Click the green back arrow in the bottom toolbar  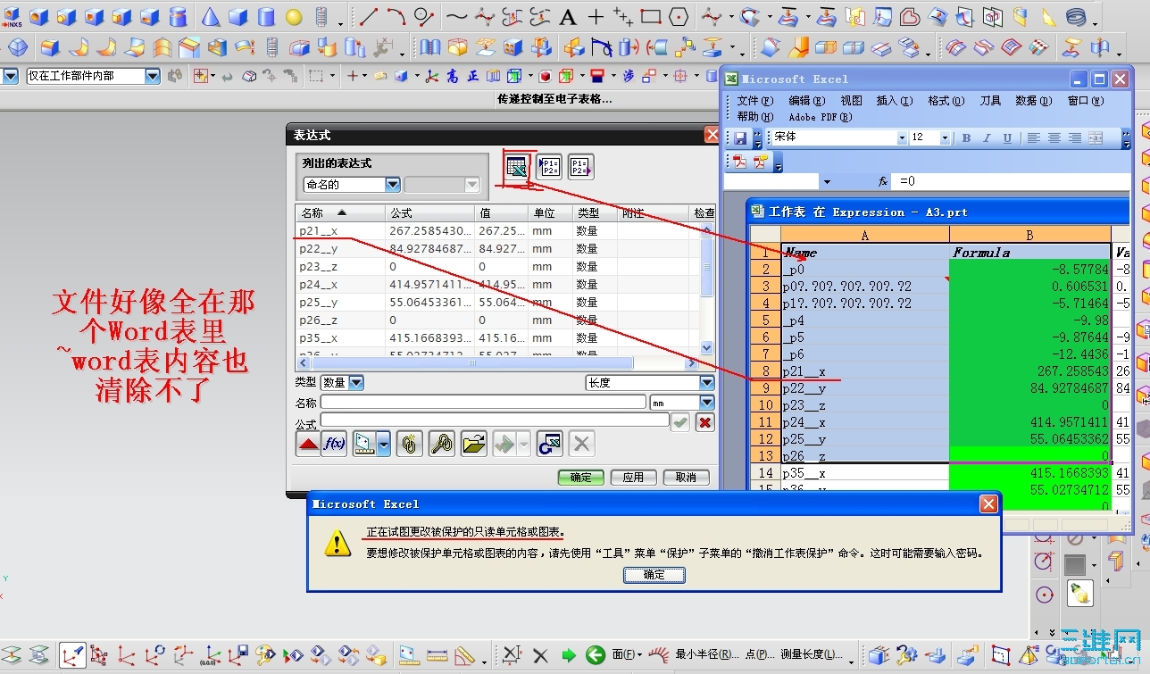point(596,656)
